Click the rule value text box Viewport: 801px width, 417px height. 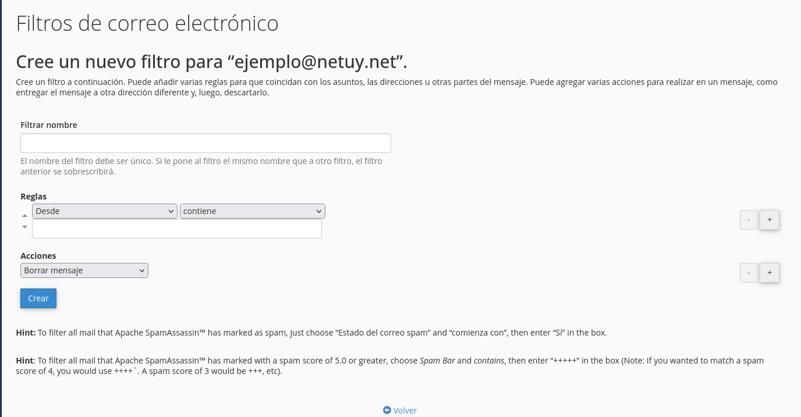(x=177, y=229)
